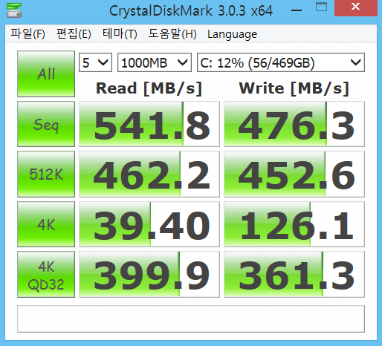The image size is (382, 346).
Task: Run the Seq sequential test
Action: 46,124
